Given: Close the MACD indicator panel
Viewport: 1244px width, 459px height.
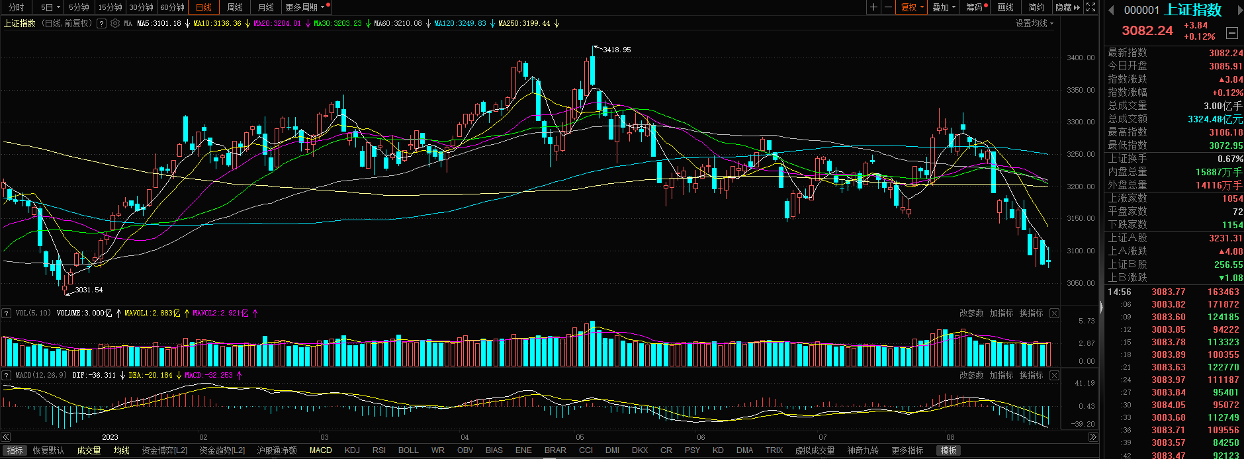Looking at the screenshot, I should (x=1054, y=375).
